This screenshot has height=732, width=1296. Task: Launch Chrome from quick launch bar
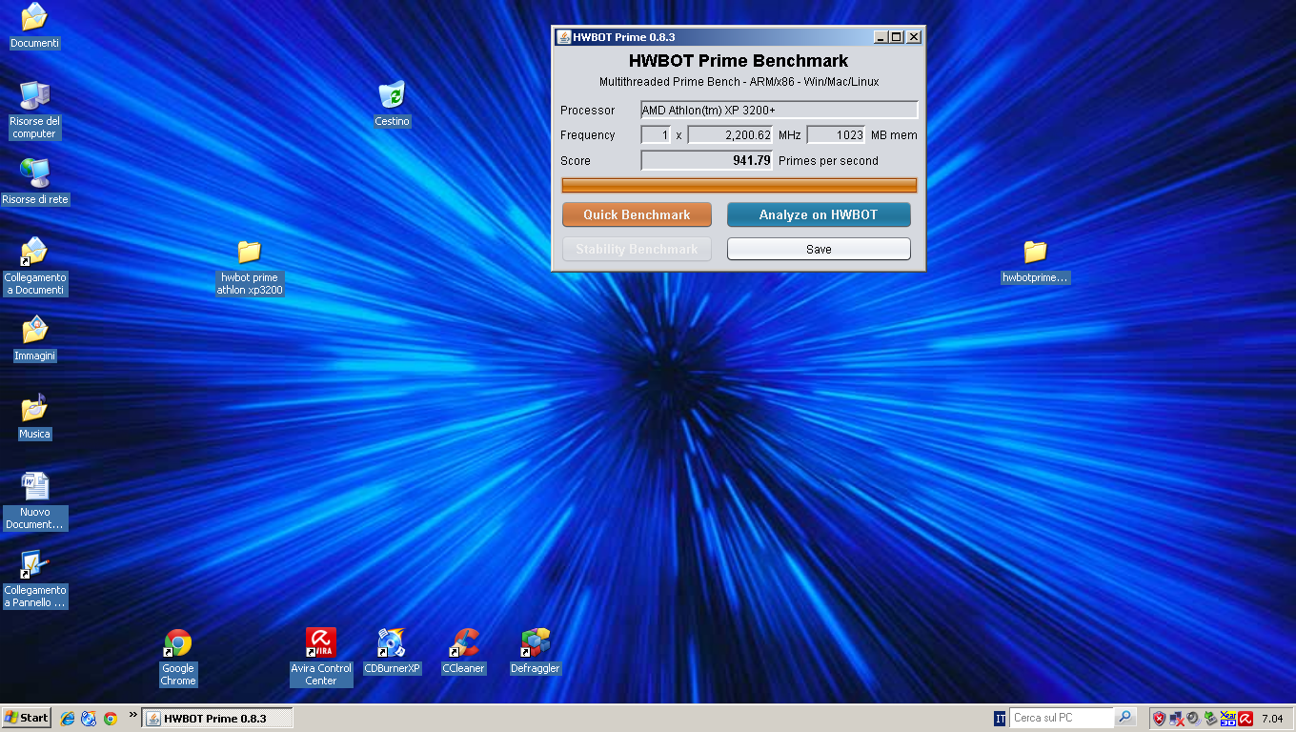coord(111,719)
